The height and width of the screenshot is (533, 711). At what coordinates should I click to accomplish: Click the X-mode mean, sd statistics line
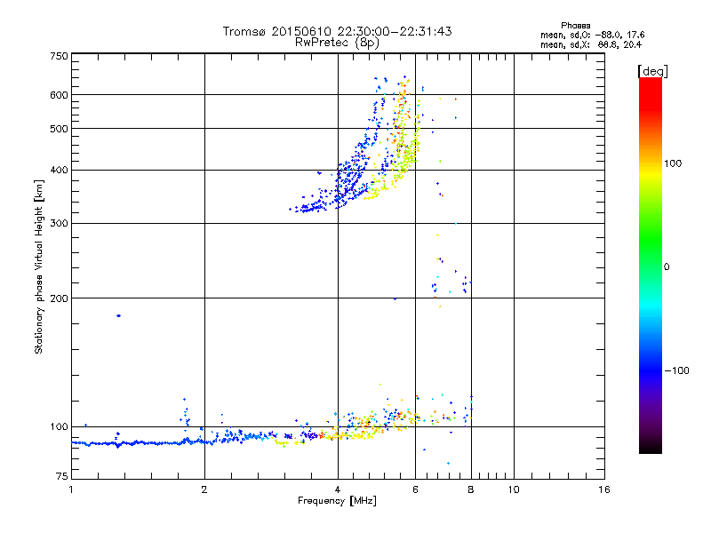coord(592,44)
